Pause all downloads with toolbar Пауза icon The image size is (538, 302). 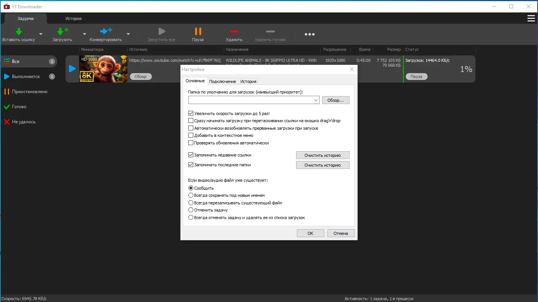tap(198, 32)
